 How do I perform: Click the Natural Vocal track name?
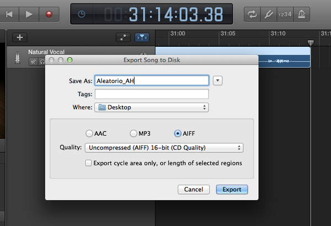pyautogui.click(x=46, y=52)
